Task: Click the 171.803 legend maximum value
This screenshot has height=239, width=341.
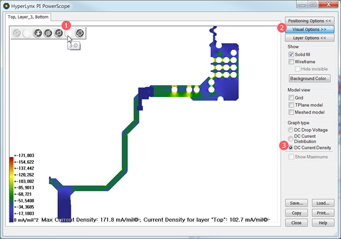Action: tap(24, 155)
